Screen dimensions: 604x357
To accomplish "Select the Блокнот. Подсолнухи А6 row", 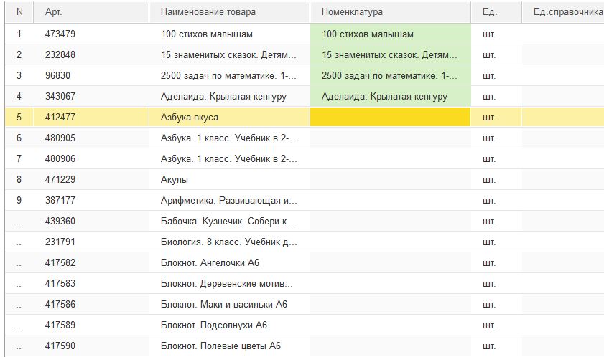I will pyautogui.click(x=305, y=325).
